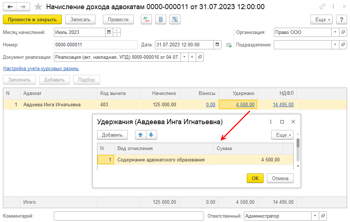Copy the document link via chain icon
This screenshot has width=350, height=222.
click(322, 7)
